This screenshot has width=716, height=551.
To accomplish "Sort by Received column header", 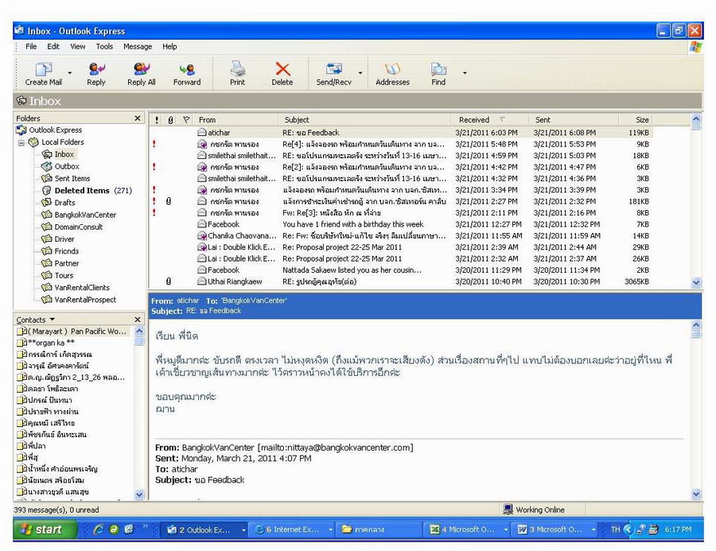I will [x=490, y=119].
